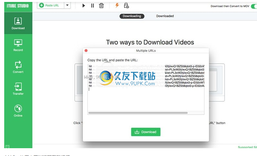The height and width of the screenshot is (156, 257).
Task: Open the scheduler clock icon in sidebar
Action: pyautogui.click(x=7, y=147)
